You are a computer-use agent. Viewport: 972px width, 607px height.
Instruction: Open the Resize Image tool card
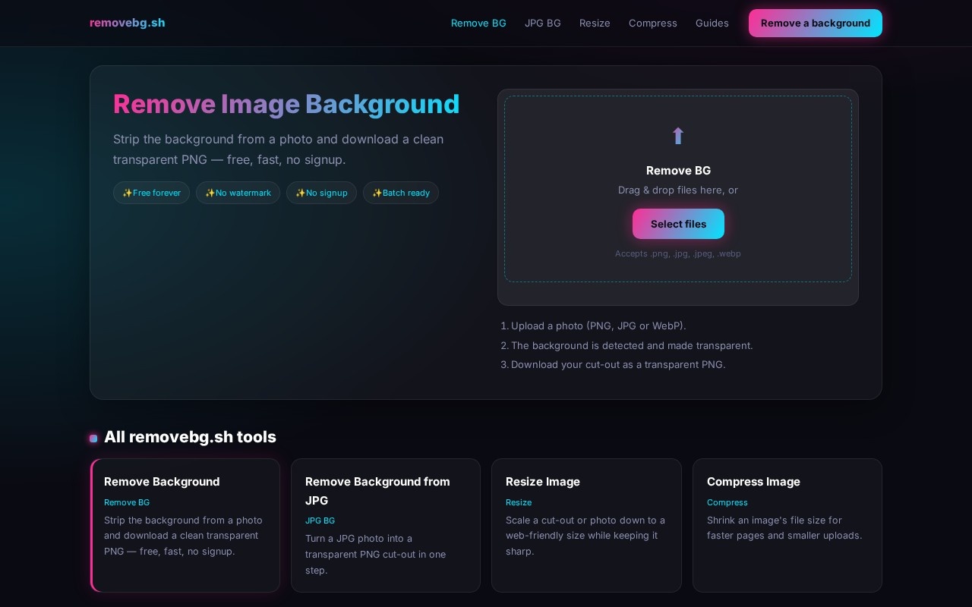586,525
